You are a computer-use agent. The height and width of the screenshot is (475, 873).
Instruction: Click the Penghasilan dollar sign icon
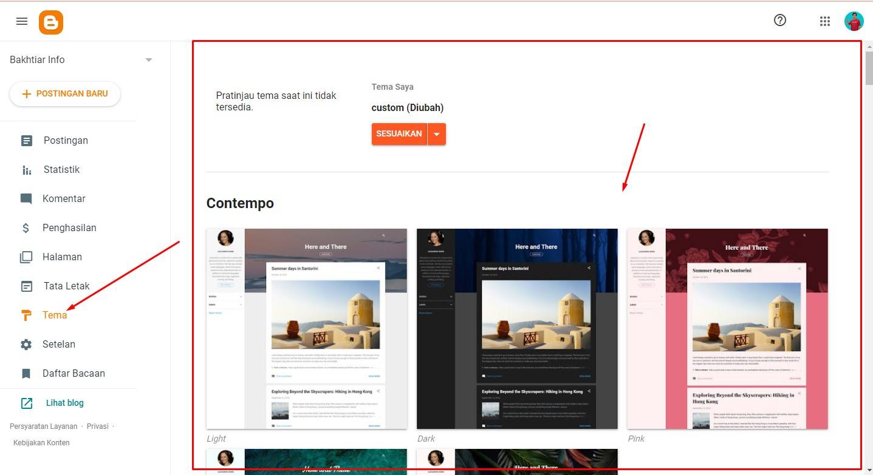point(26,228)
